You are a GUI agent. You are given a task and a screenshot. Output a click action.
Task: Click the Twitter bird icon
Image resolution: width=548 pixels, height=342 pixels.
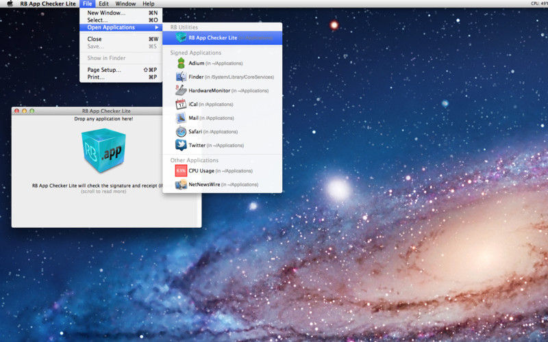(x=181, y=145)
